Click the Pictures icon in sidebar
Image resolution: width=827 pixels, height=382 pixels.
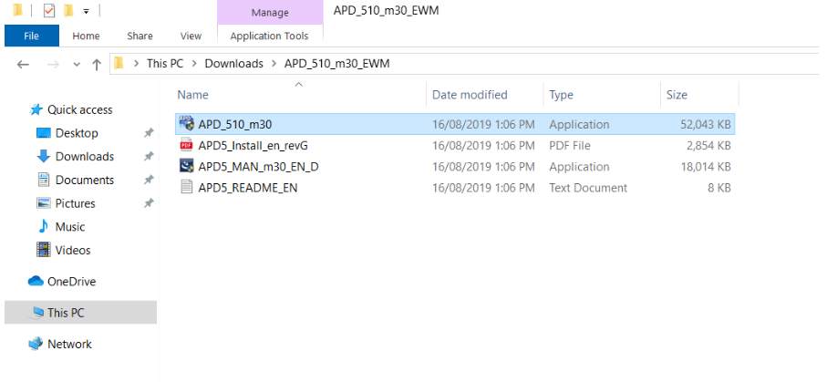click(43, 203)
